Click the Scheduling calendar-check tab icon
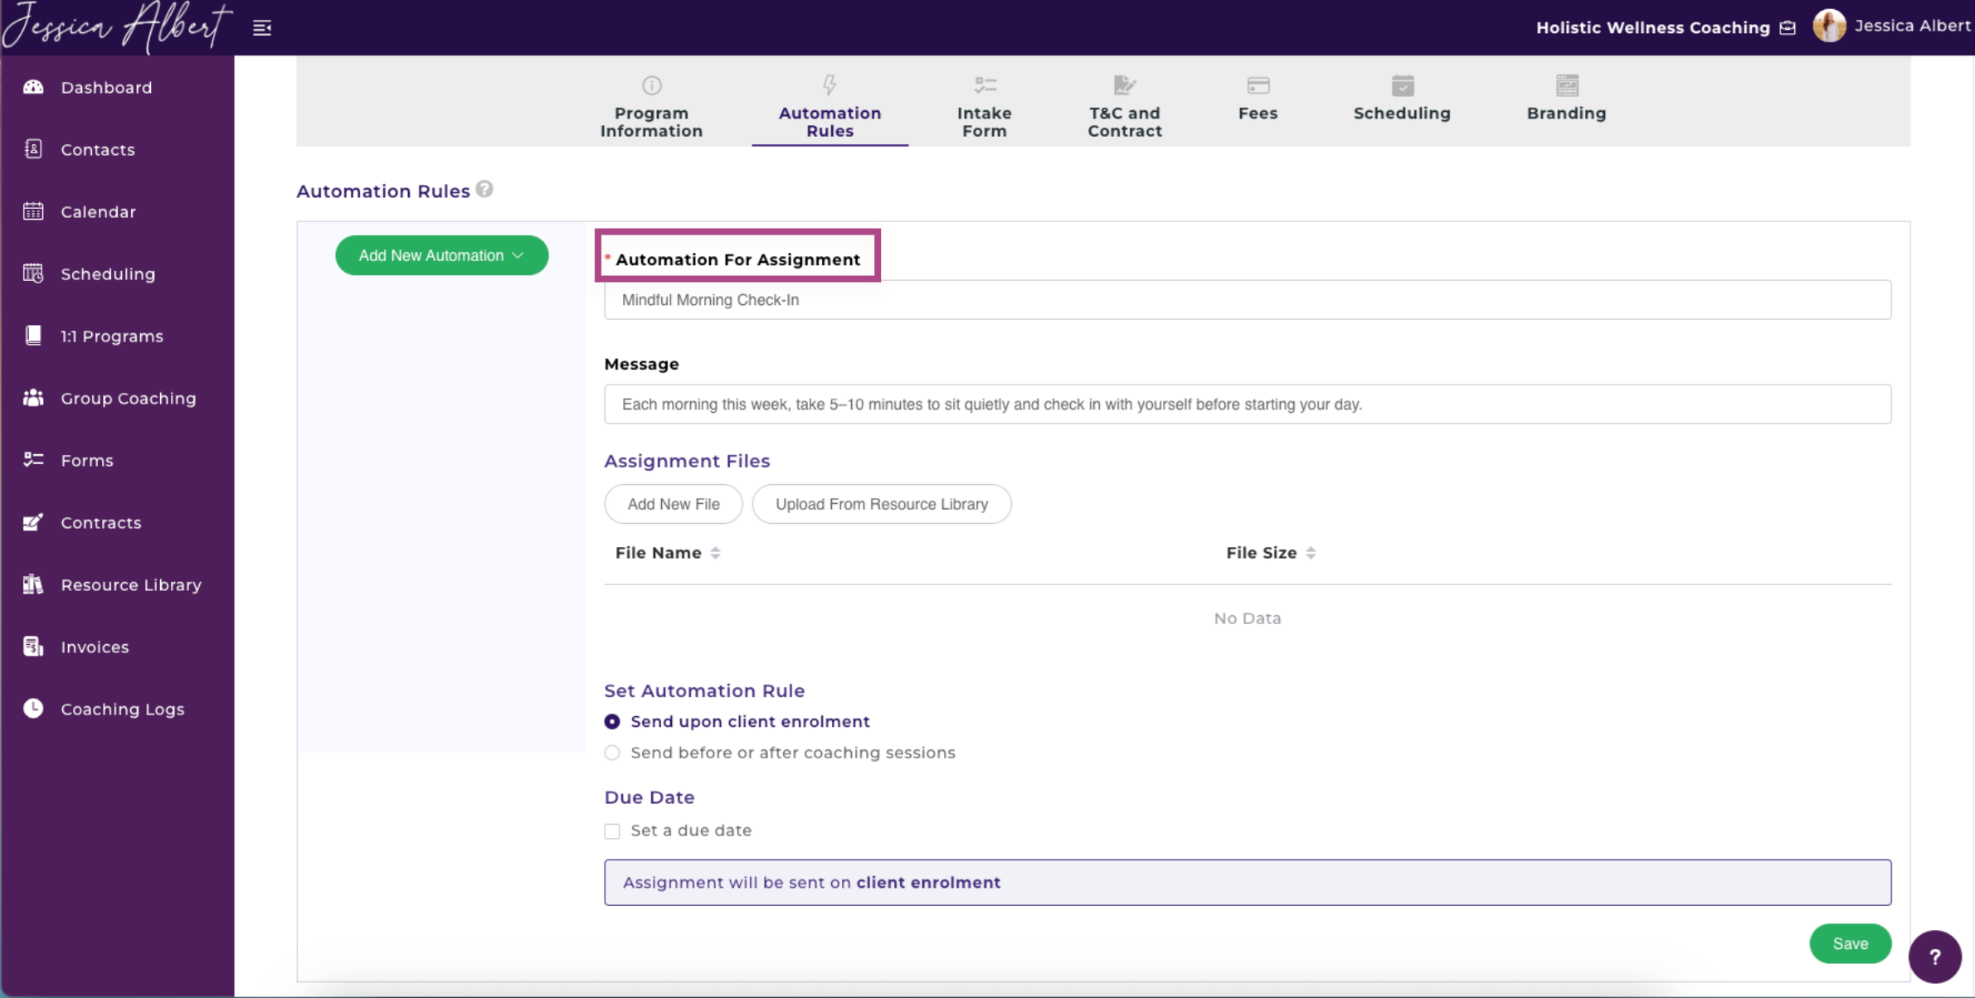The height and width of the screenshot is (998, 1975). point(1403,85)
